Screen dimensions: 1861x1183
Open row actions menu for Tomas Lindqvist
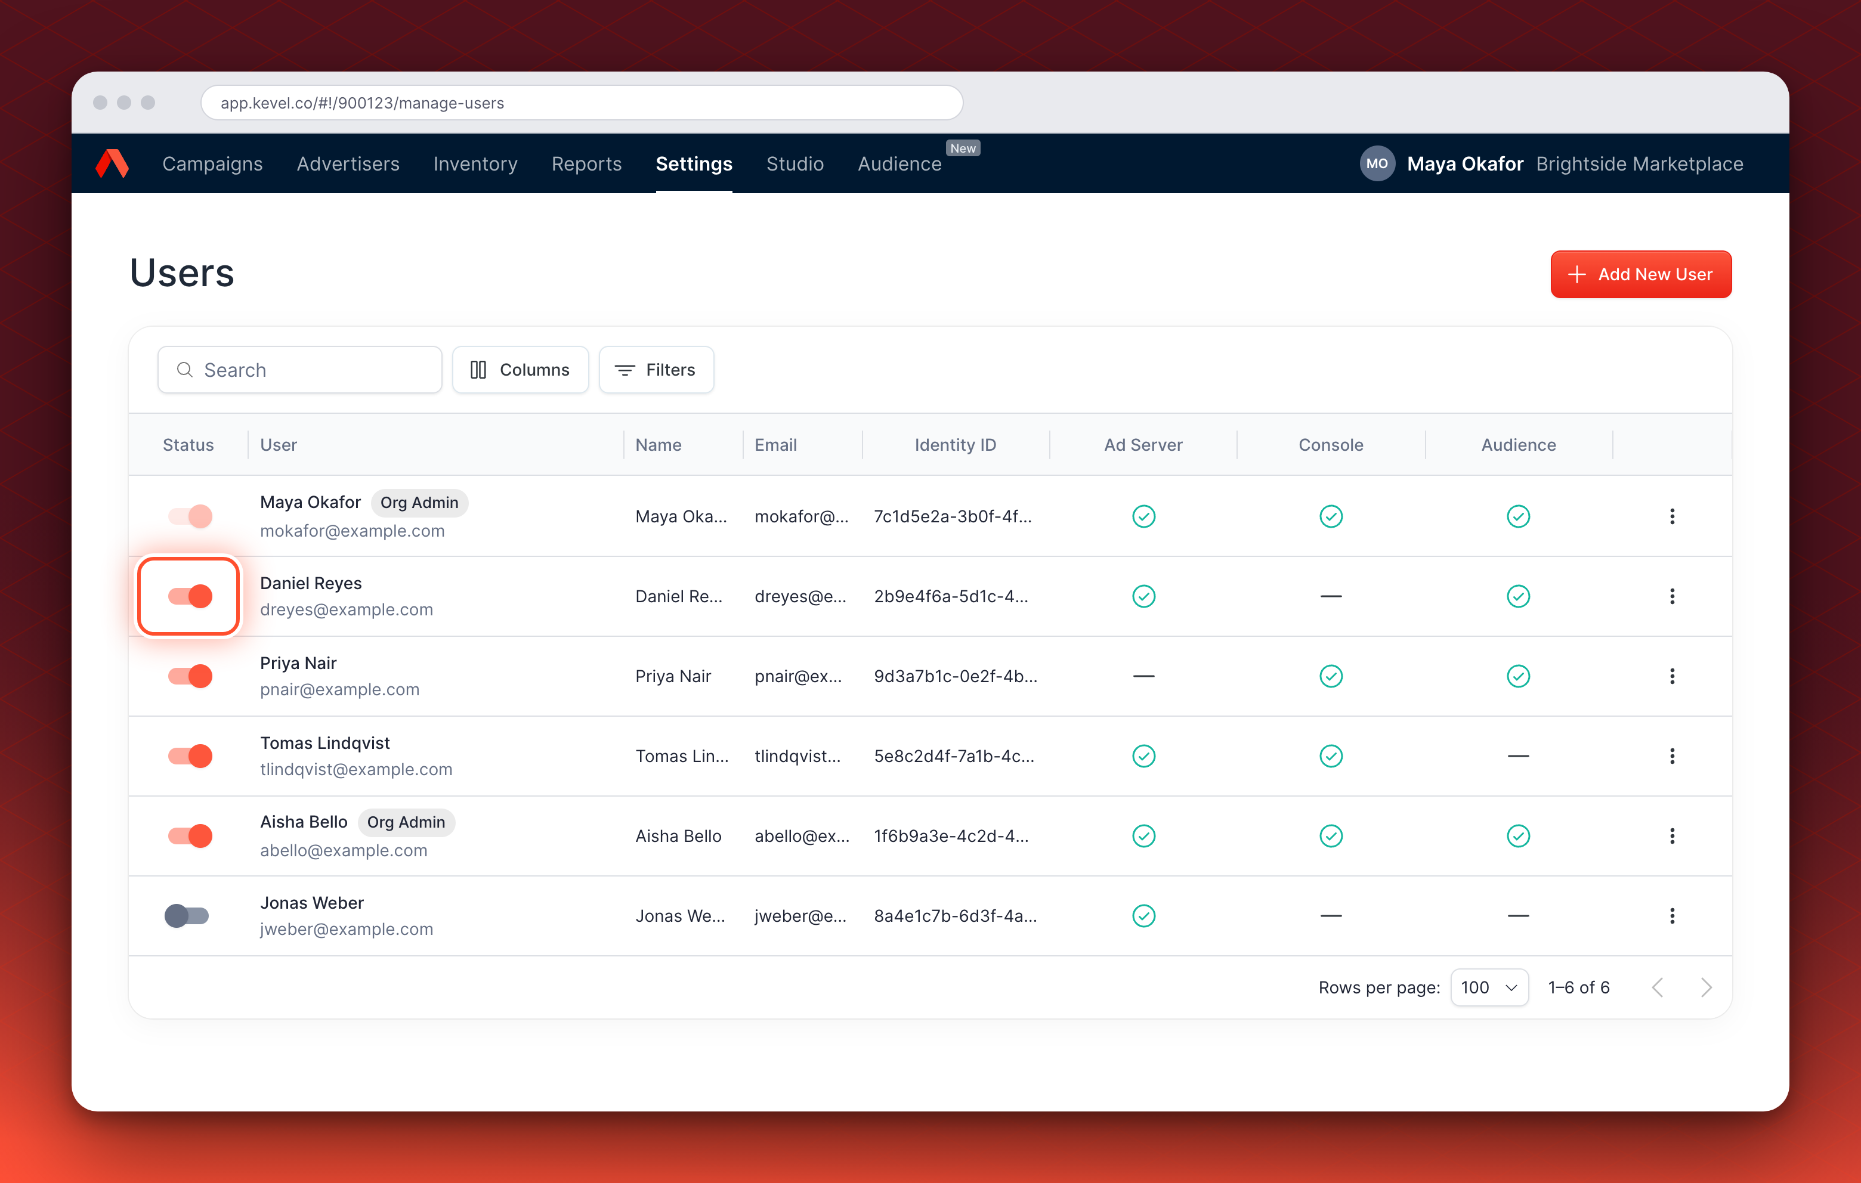click(x=1672, y=755)
